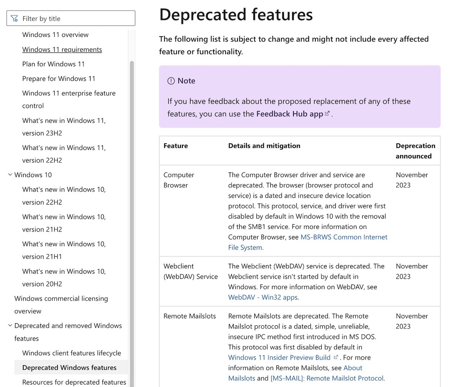The width and height of the screenshot is (451, 387).
Task: Open What's new in Windows 10, version 22H2
Action: (64, 196)
